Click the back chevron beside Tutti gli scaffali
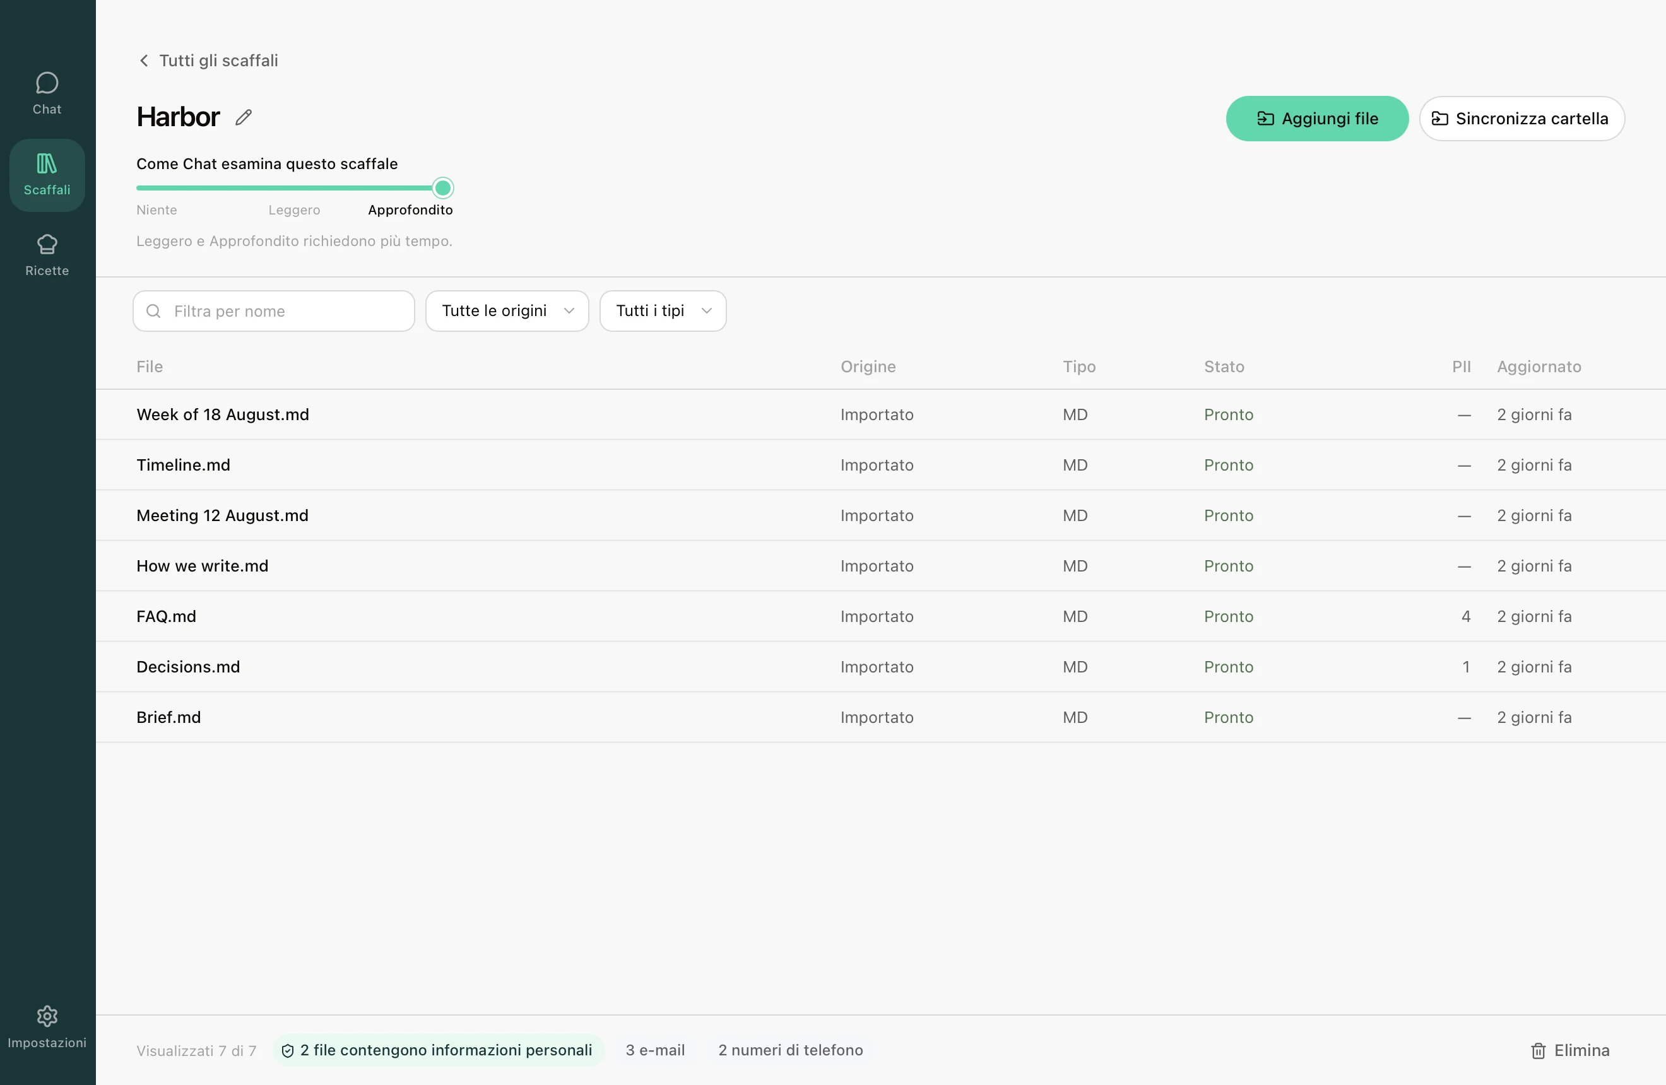This screenshot has height=1085, width=1666. pyautogui.click(x=143, y=61)
